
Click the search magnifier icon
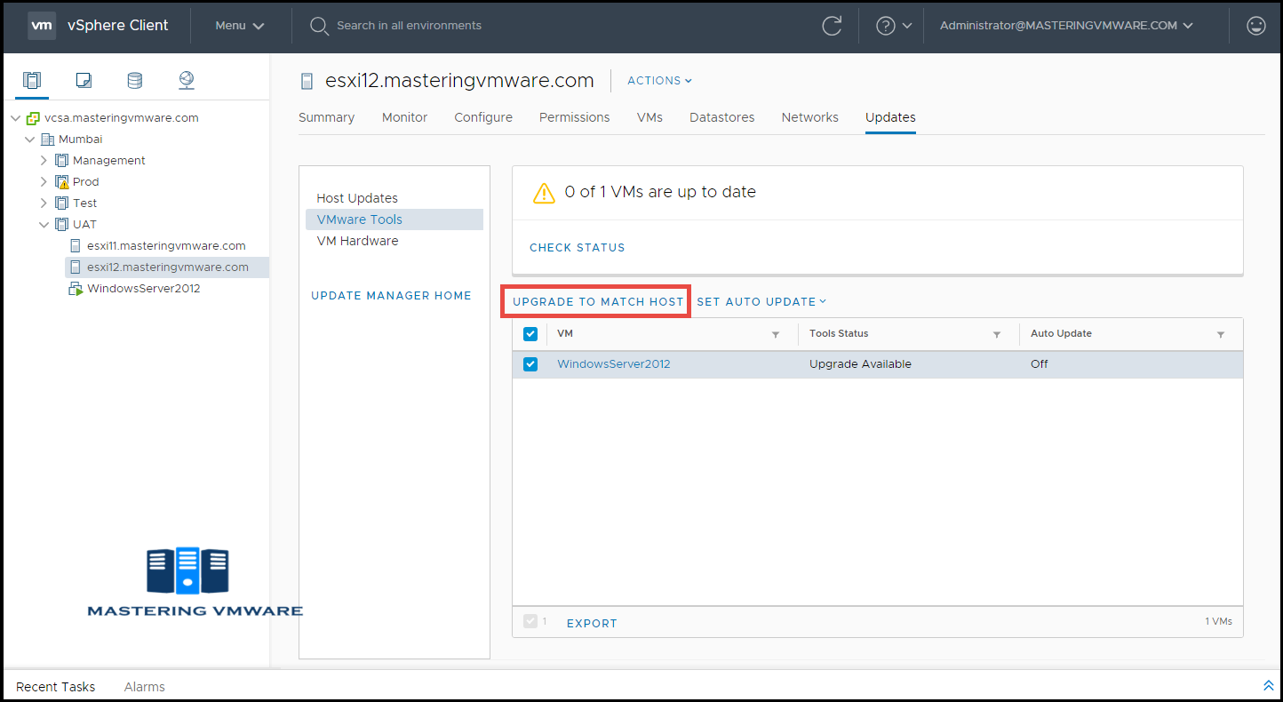[319, 26]
